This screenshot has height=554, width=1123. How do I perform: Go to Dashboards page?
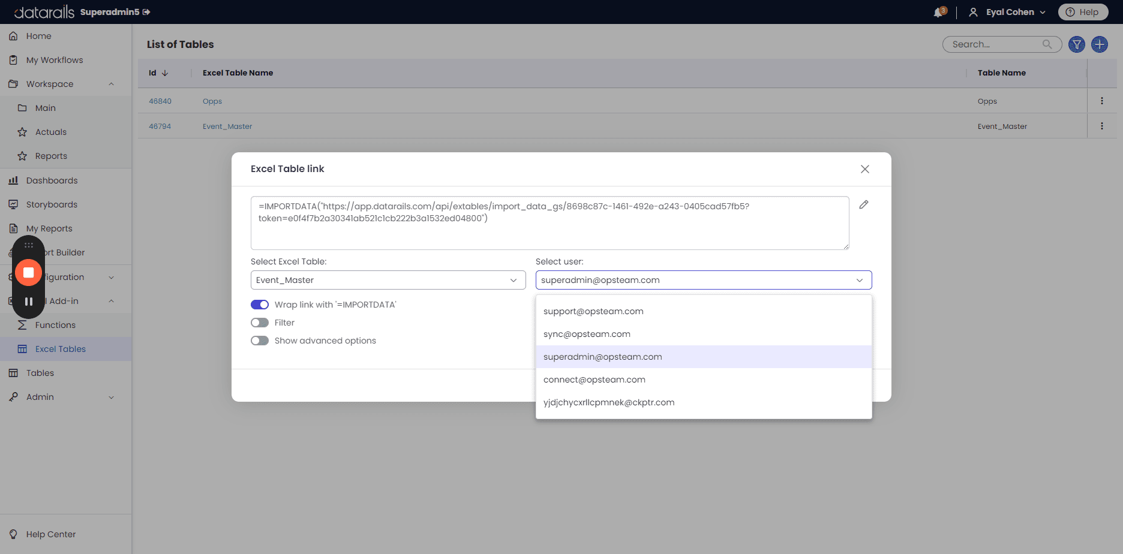pyautogui.click(x=65, y=180)
